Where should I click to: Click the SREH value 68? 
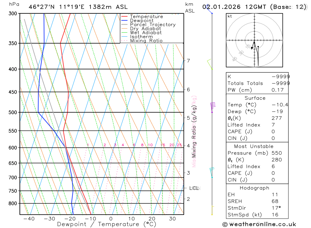click(x=275, y=202)
